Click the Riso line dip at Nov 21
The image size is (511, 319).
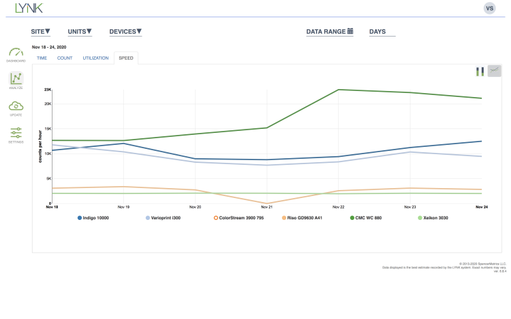coord(267,203)
